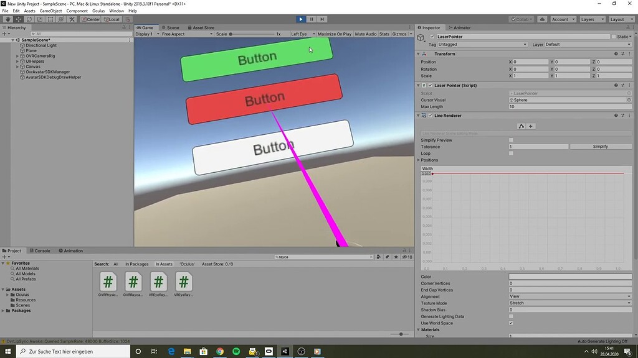This screenshot has height=358, width=638.
Task: Toggle the Static checkbox for LaserPointer
Action: click(x=612, y=37)
